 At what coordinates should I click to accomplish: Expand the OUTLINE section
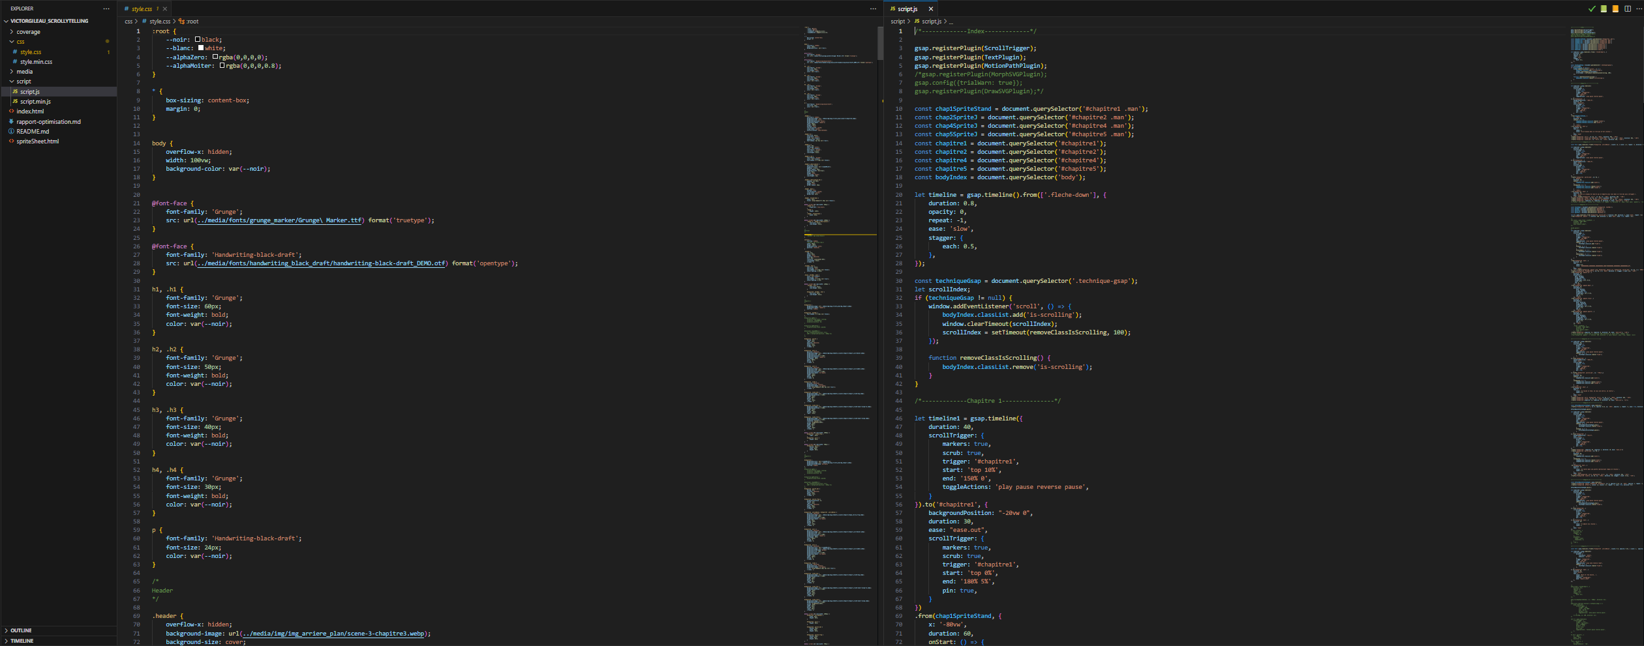pyautogui.click(x=59, y=630)
